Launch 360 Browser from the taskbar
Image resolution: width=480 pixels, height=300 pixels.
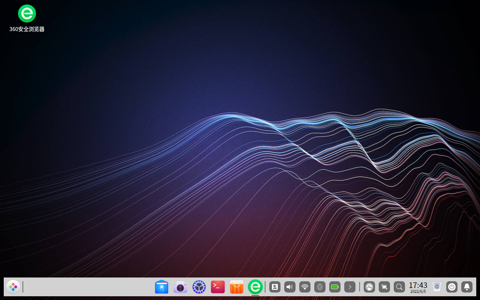pyautogui.click(x=255, y=287)
